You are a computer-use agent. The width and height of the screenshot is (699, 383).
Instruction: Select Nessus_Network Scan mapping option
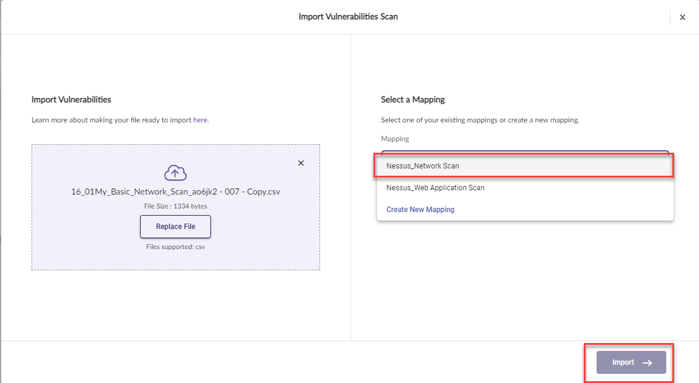coord(423,165)
